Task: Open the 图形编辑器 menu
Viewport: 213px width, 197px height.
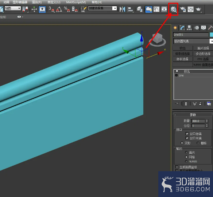Action: (20, 2)
